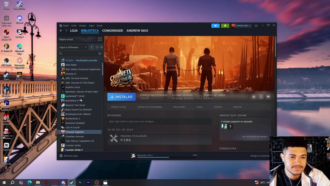Open Photoshop from the taskbar

tap(80, 183)
